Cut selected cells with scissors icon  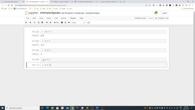coord(35,23)
